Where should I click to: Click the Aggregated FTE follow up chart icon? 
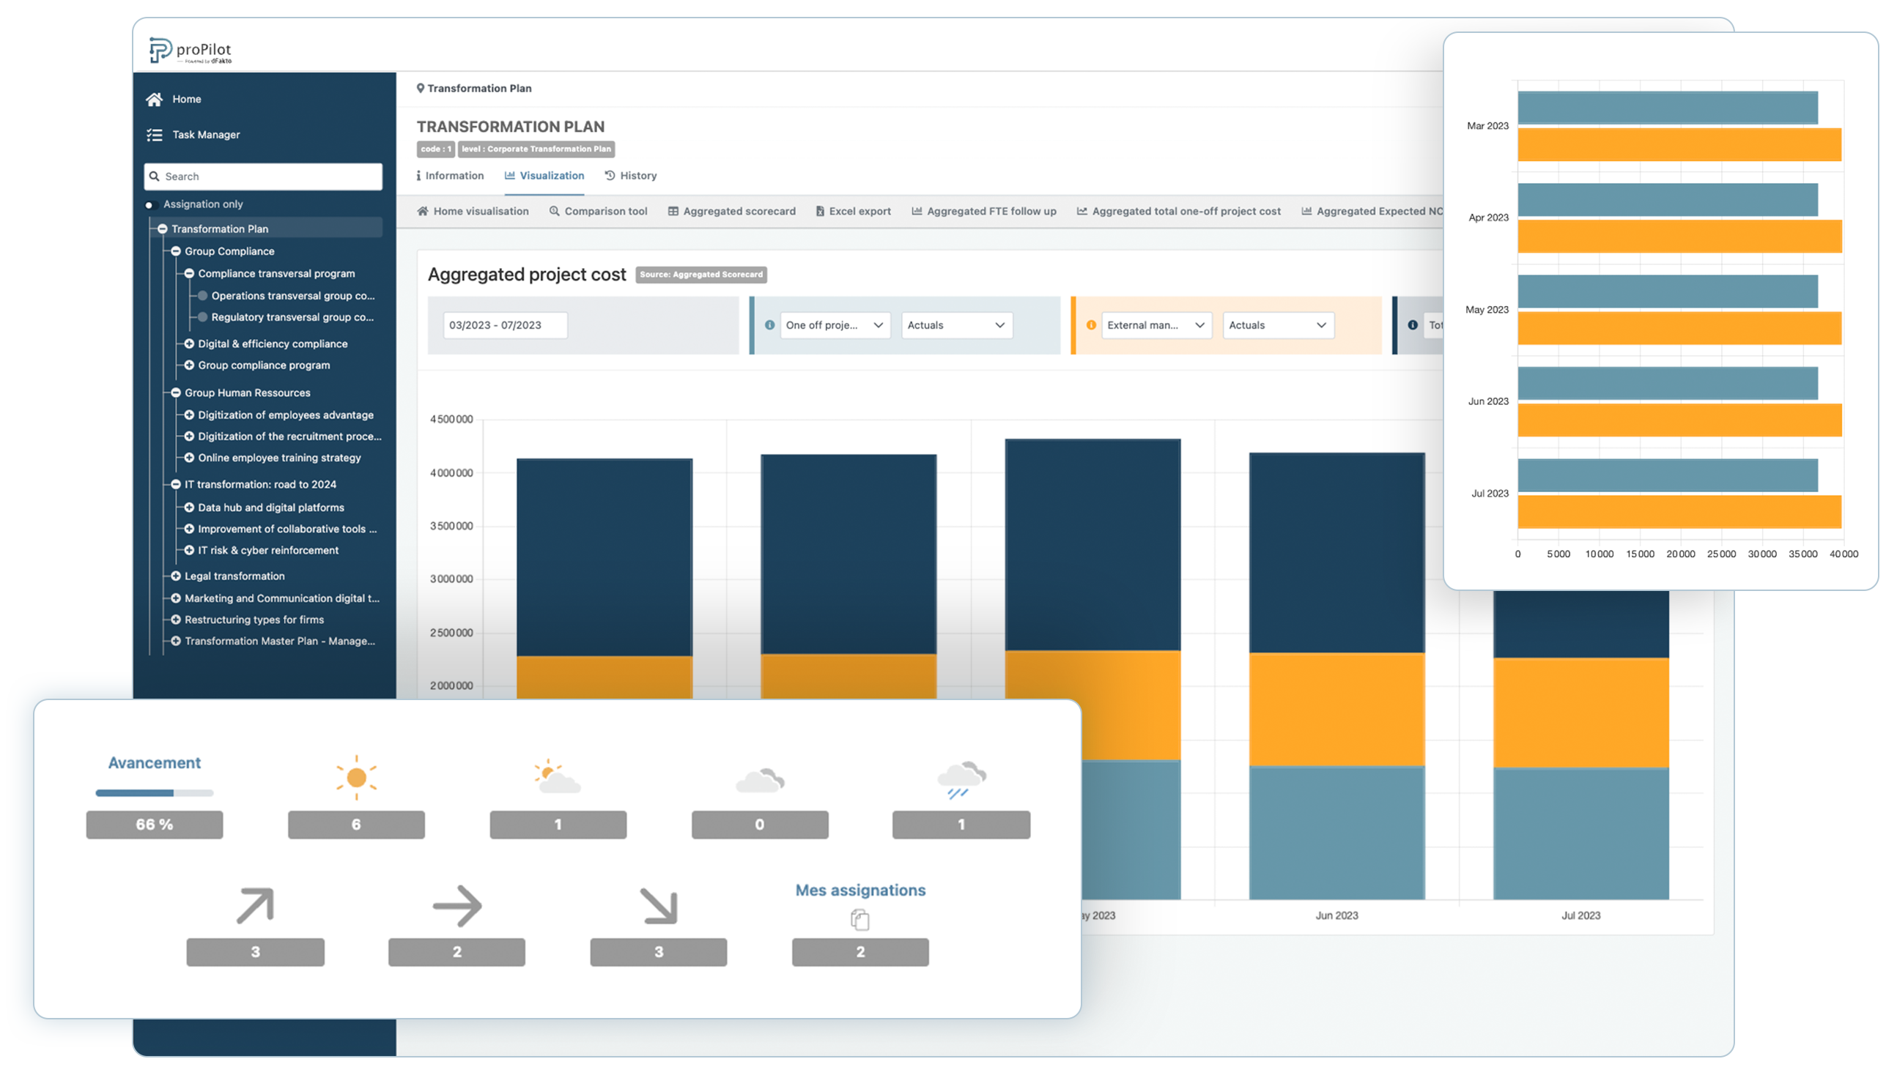(x=917, y=211)
